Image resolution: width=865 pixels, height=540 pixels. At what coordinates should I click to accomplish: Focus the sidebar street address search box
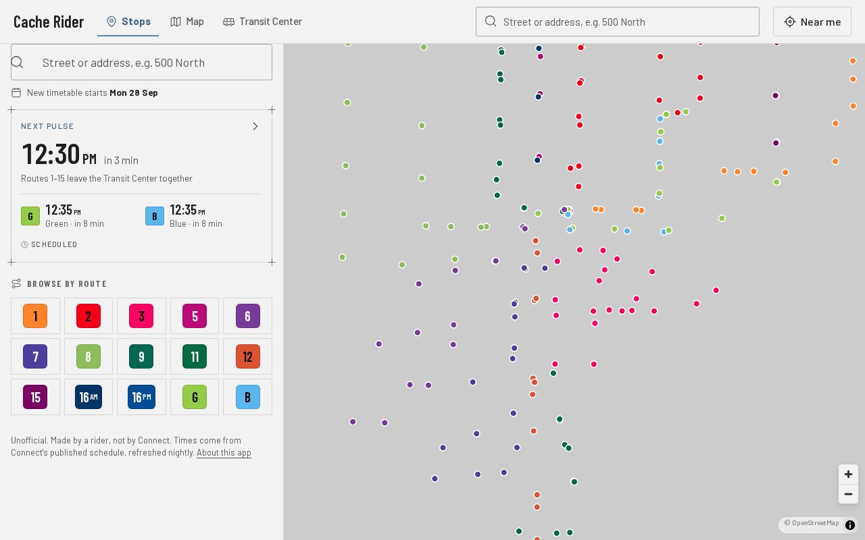141,62
